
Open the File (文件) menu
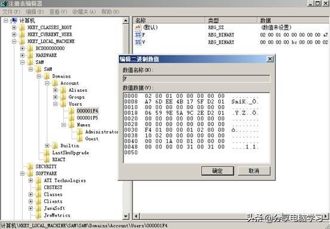pyautogui.click(x=11, y=12)
